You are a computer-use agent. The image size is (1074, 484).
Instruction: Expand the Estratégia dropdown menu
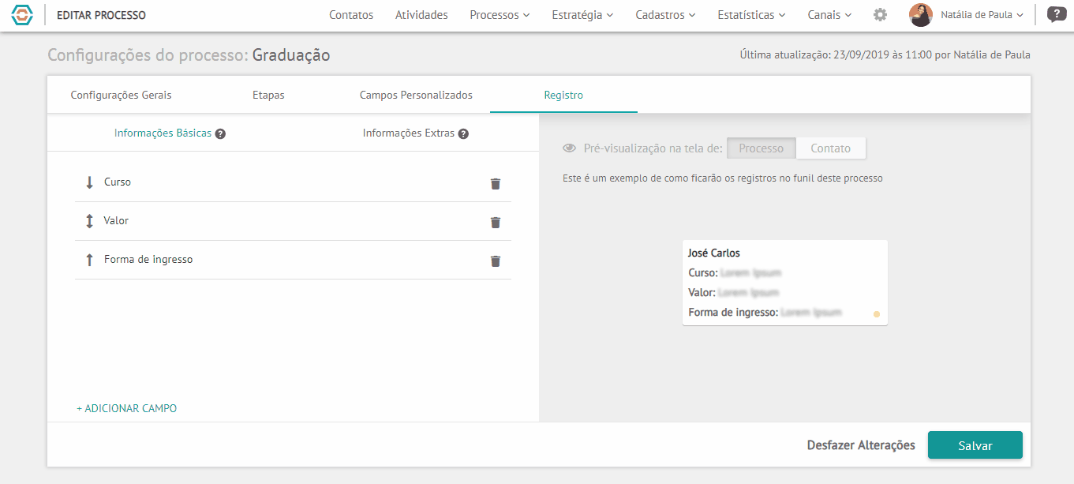coord(582,15)
